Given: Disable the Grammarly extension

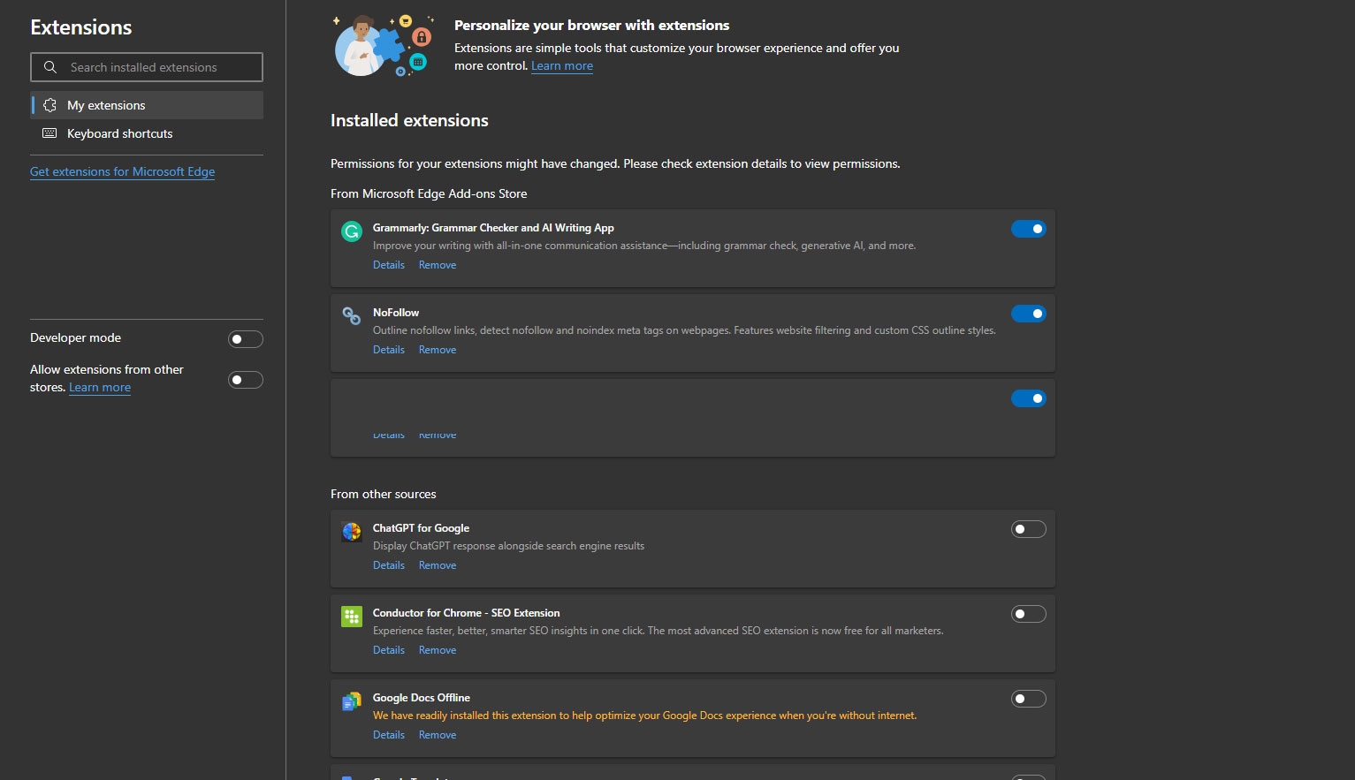Looking at the screenshot, I should (1028, 228).
